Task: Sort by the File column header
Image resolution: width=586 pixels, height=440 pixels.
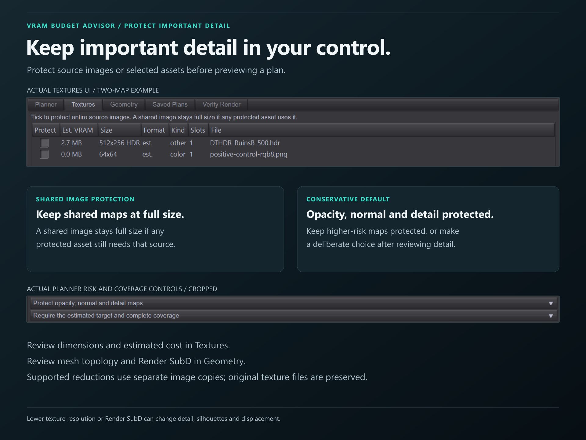Action: (382, 130)
